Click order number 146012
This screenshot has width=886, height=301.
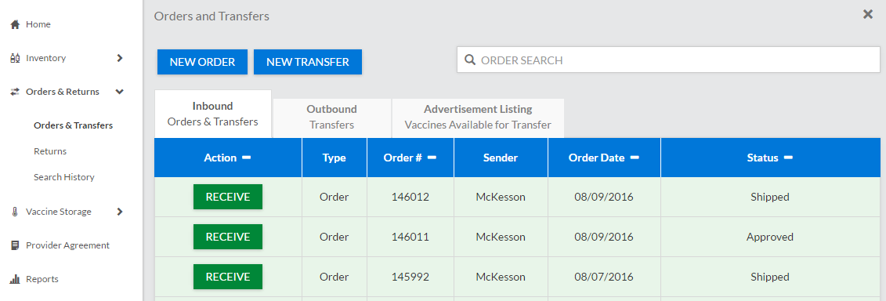(410, 198)
